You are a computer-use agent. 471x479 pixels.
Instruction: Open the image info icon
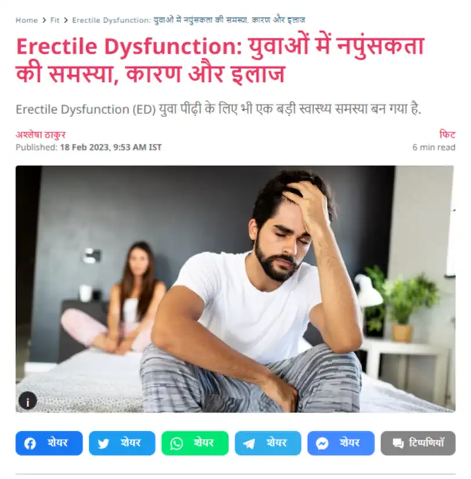coord(28,400)
